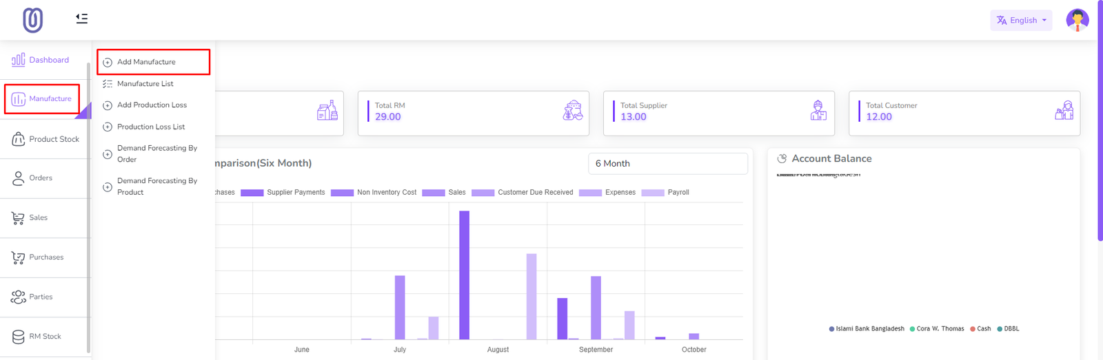Click the Total Supplier card icon
The image size is (1103, 360).
[x=818, y=111]
